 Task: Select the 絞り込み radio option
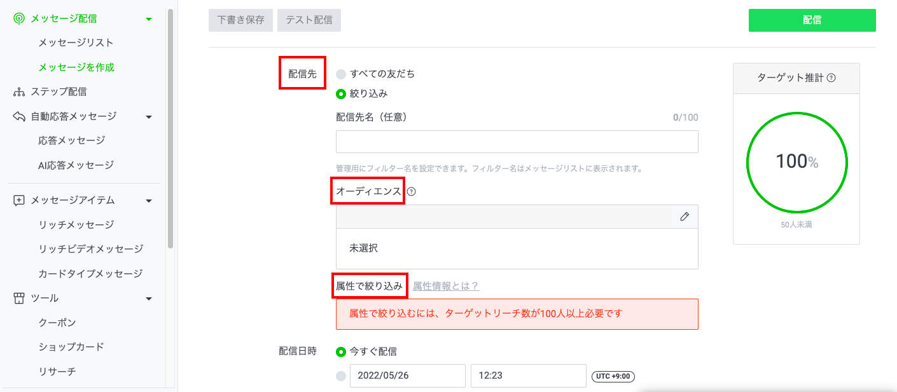click(x=341, y=93)
